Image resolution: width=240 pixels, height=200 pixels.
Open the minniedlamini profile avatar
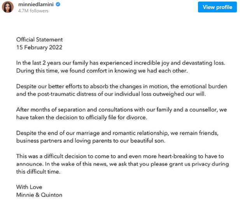tap(8, 7)
